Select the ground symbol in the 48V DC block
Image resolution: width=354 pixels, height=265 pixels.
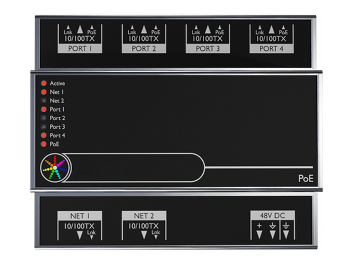point(286,228)
